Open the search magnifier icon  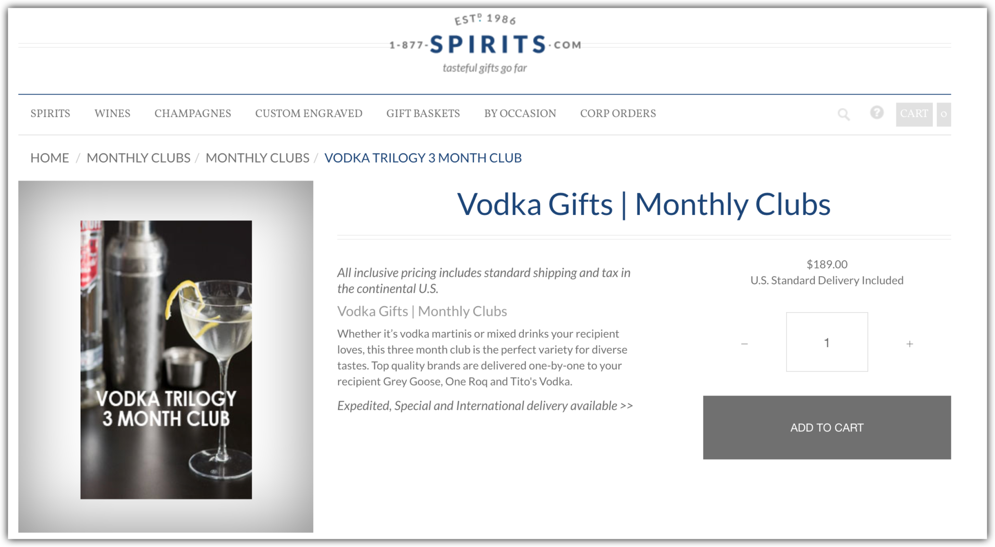point(844,115)
